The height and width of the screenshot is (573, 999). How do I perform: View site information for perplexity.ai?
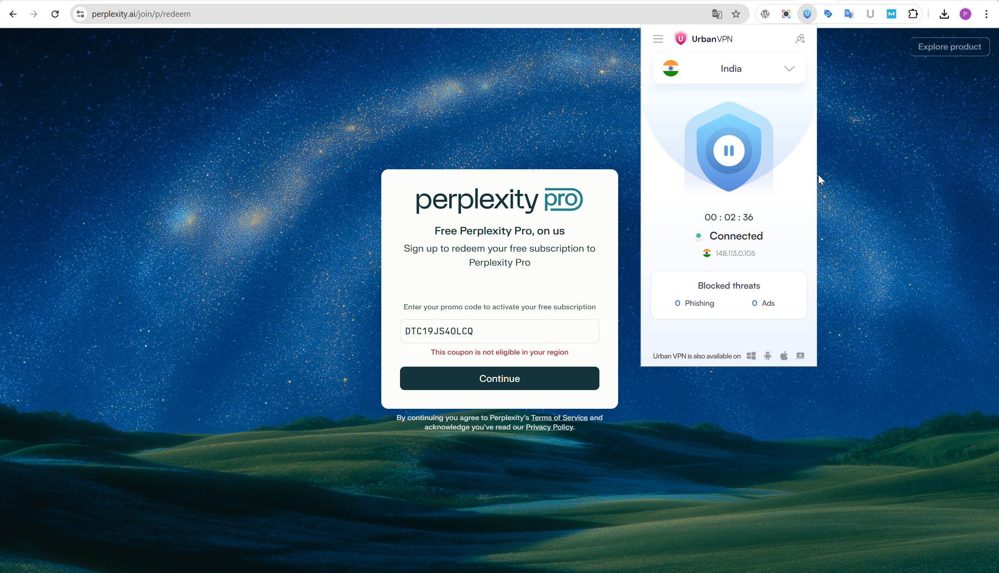coord(80,14)
